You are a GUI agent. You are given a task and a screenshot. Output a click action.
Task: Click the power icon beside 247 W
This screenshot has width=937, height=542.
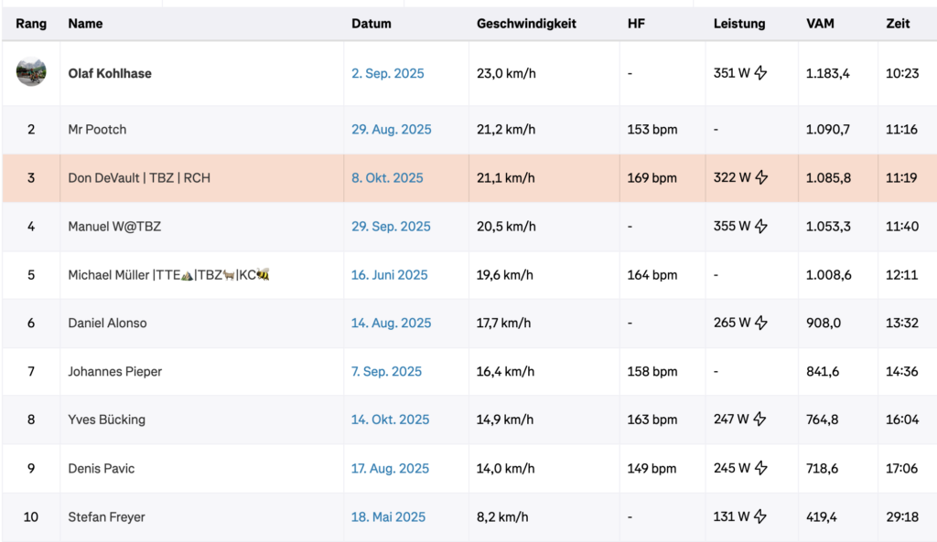pos(760,420)
